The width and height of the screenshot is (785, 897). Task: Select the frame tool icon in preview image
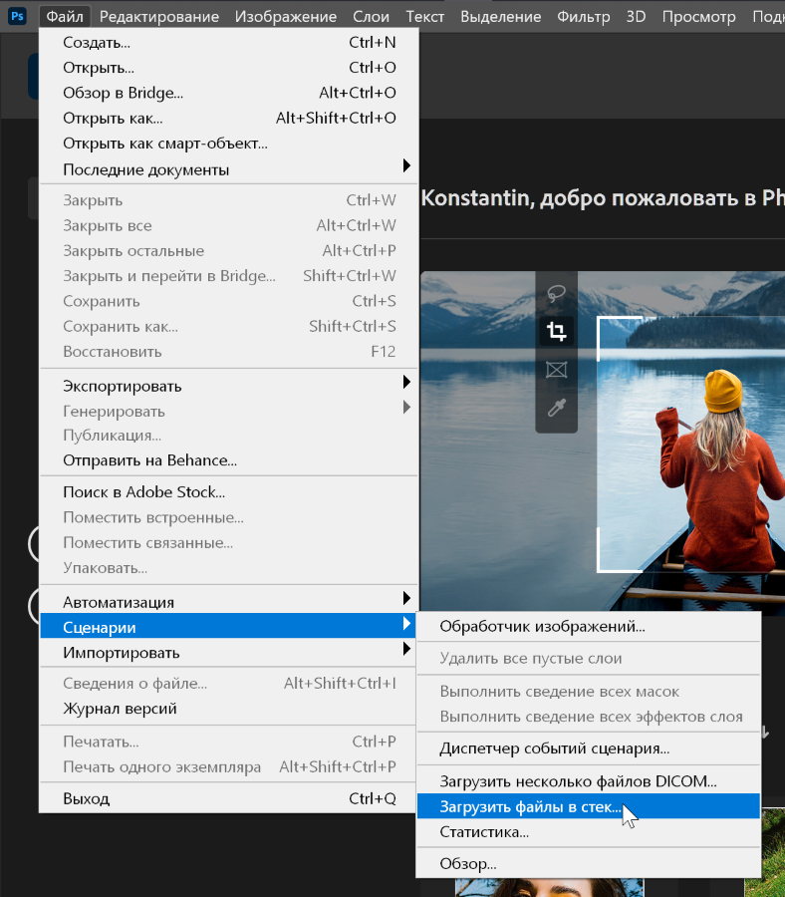click(x=556, y=370)
